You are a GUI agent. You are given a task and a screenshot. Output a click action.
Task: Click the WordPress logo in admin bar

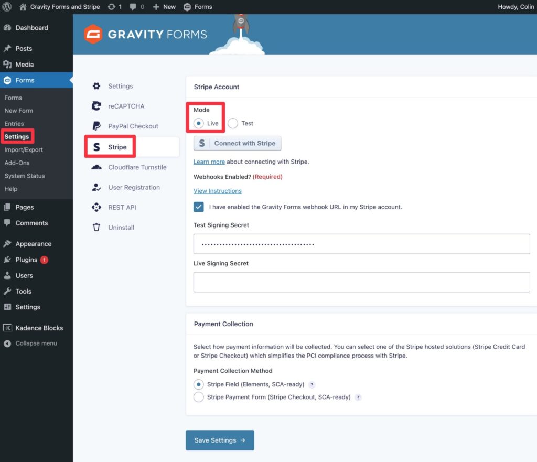7,7
